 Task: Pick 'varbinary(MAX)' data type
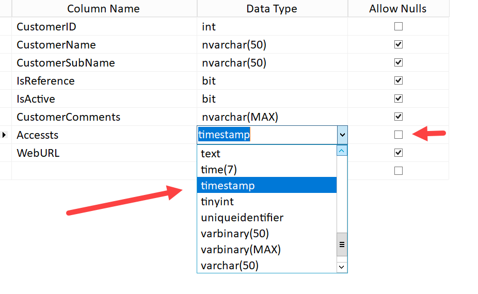tap(267, 250)
